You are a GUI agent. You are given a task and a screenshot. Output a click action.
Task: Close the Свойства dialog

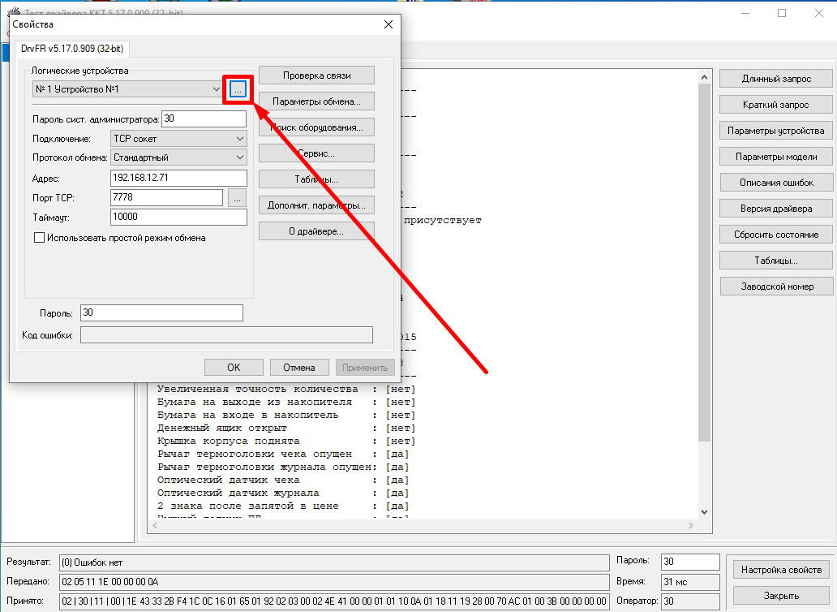coord(388,24)
